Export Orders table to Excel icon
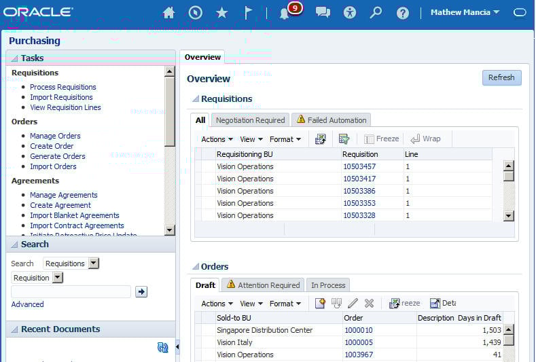 click(394, 303)
